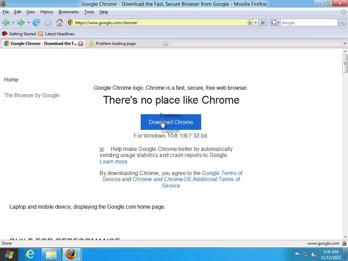The width and height of the screenshot is (348, 261).
Task: Open the Home page icon
Action: (59, 22)
